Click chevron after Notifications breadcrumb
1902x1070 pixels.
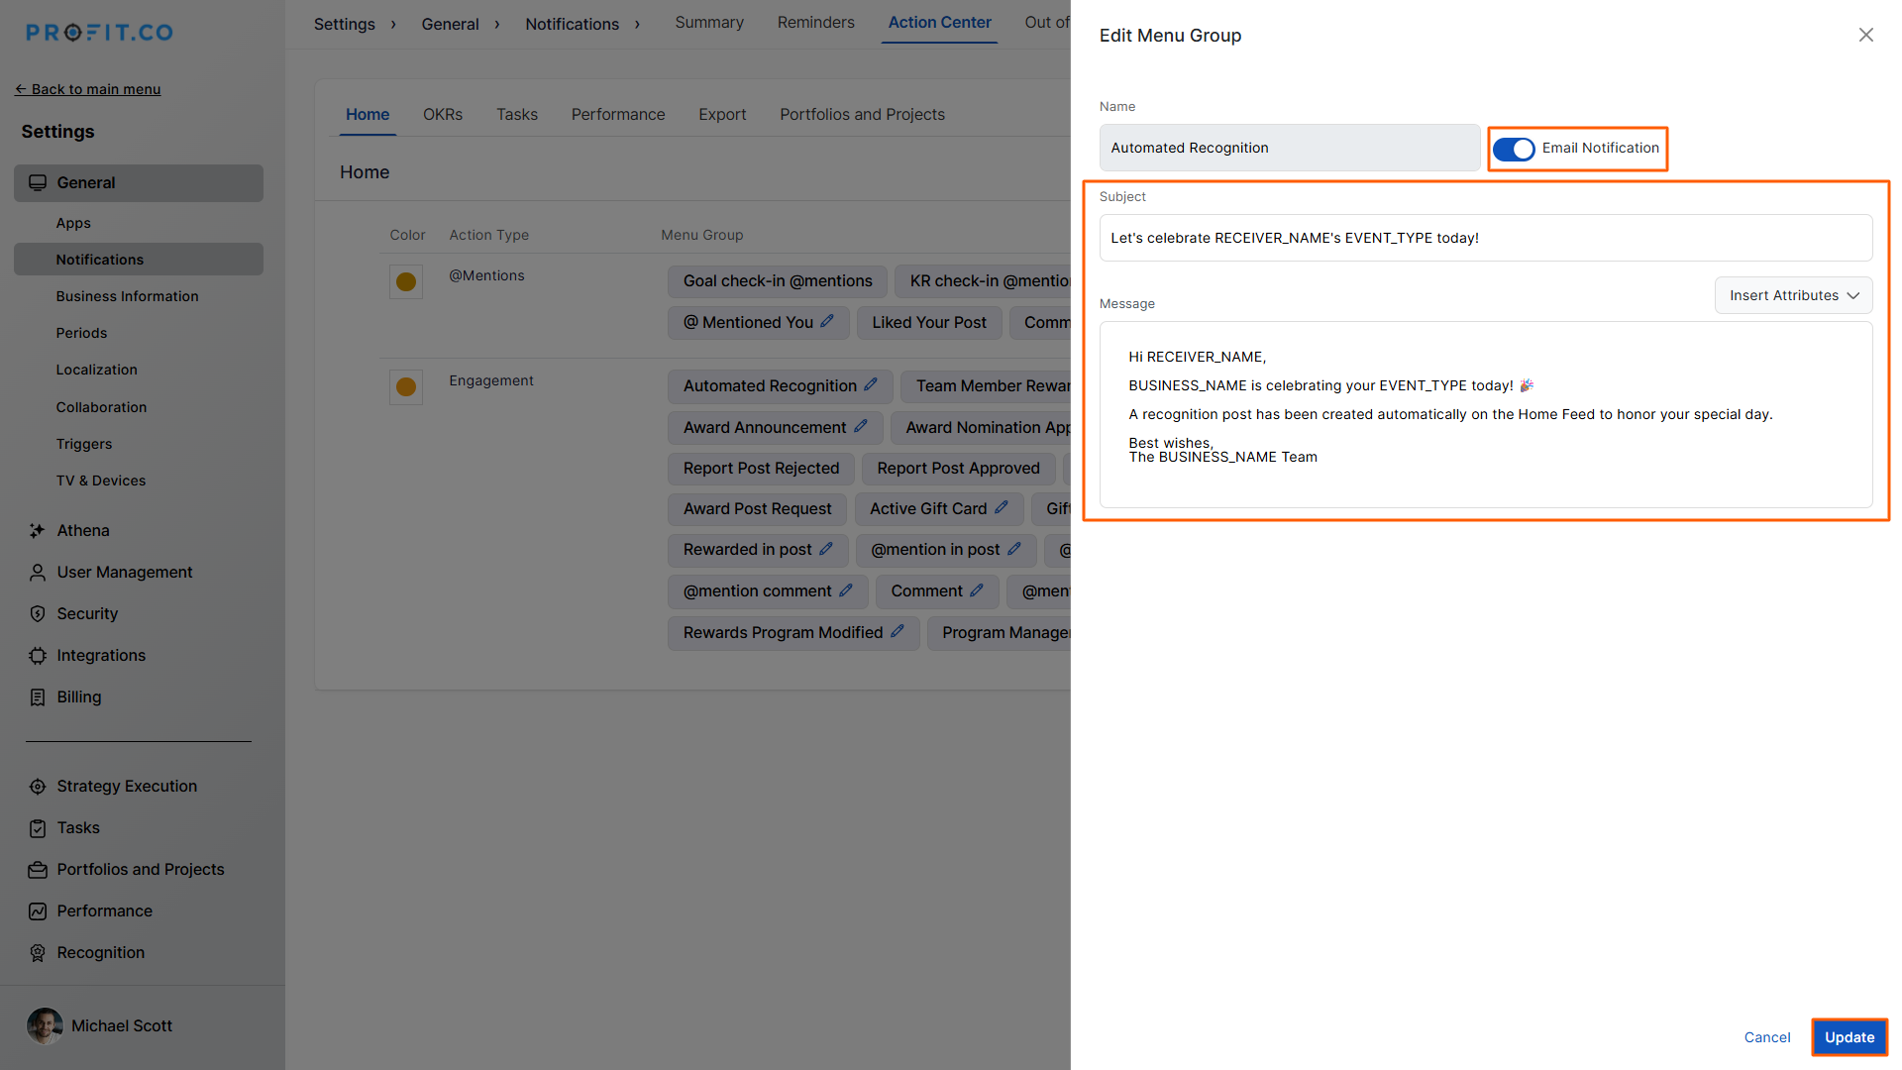[x=637, y=24]
